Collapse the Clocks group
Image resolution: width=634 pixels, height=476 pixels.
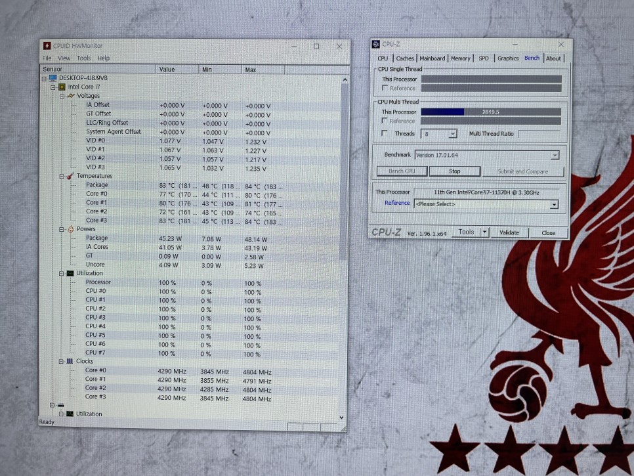pyautogui.click(x=60, y=362)
